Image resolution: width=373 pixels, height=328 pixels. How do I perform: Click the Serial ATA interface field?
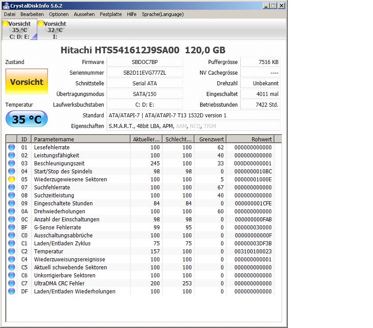click(x=145, y=83)
